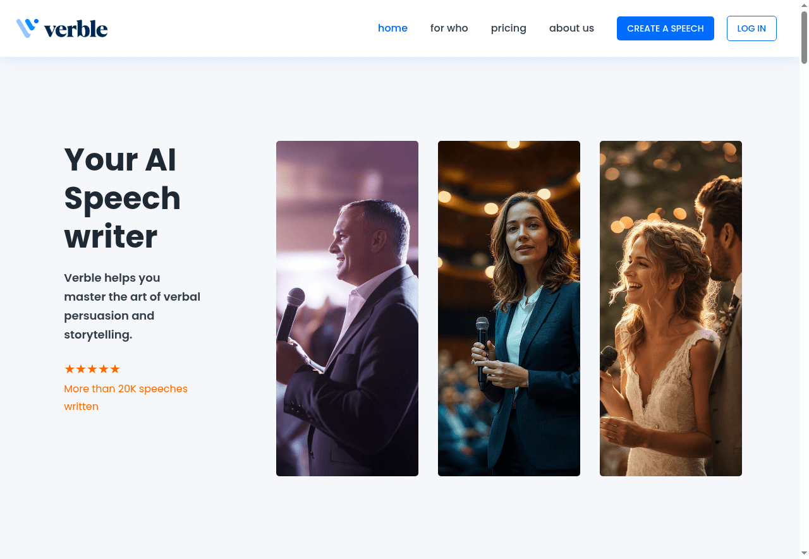
Task: Select the businessman speaker photo
Action: coord(347,308)
